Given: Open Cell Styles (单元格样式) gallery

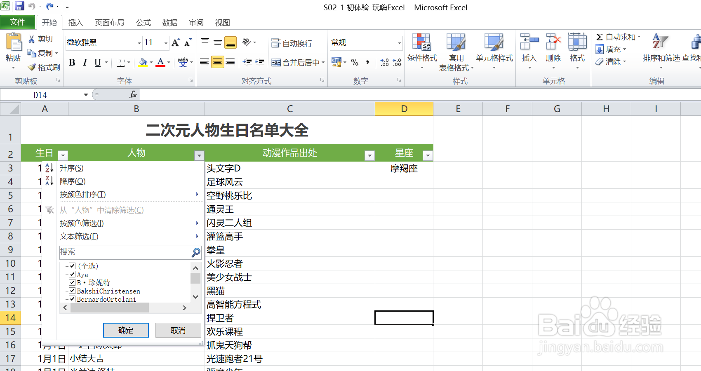Looking at the screenshot, I should pyautogui.click(x=494, y=51).
